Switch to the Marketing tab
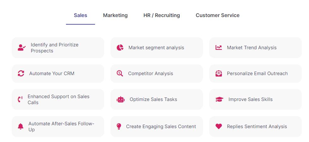309x142 pixels. (115, 15)
